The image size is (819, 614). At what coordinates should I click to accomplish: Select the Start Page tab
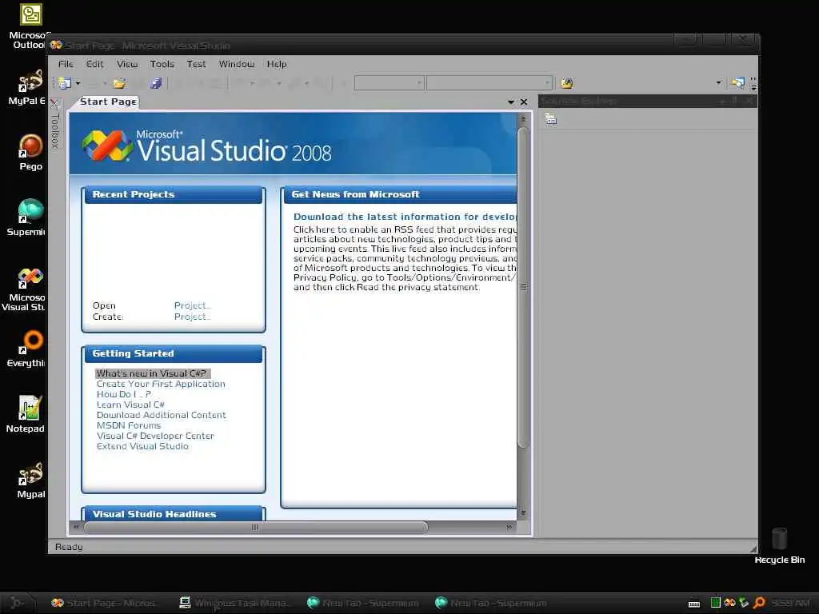pos(108,102)
